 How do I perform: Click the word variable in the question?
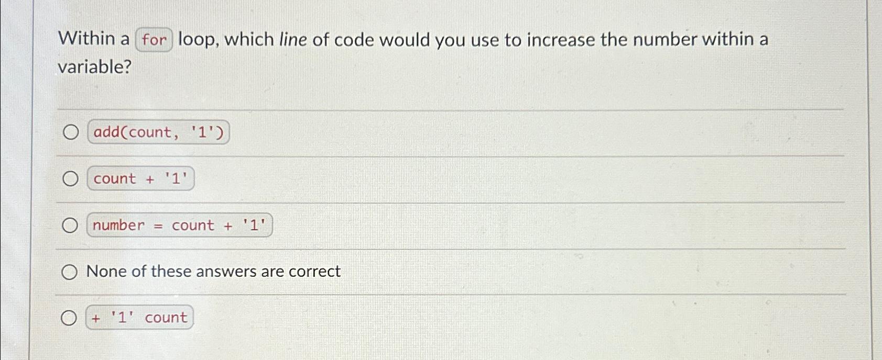click(x=94, y=67)
